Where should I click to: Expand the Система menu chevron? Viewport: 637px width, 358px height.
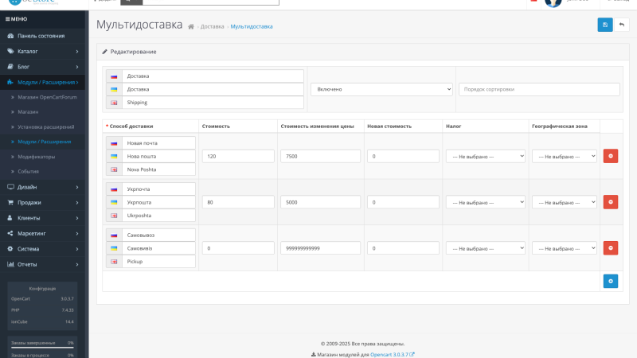(77, 249)
